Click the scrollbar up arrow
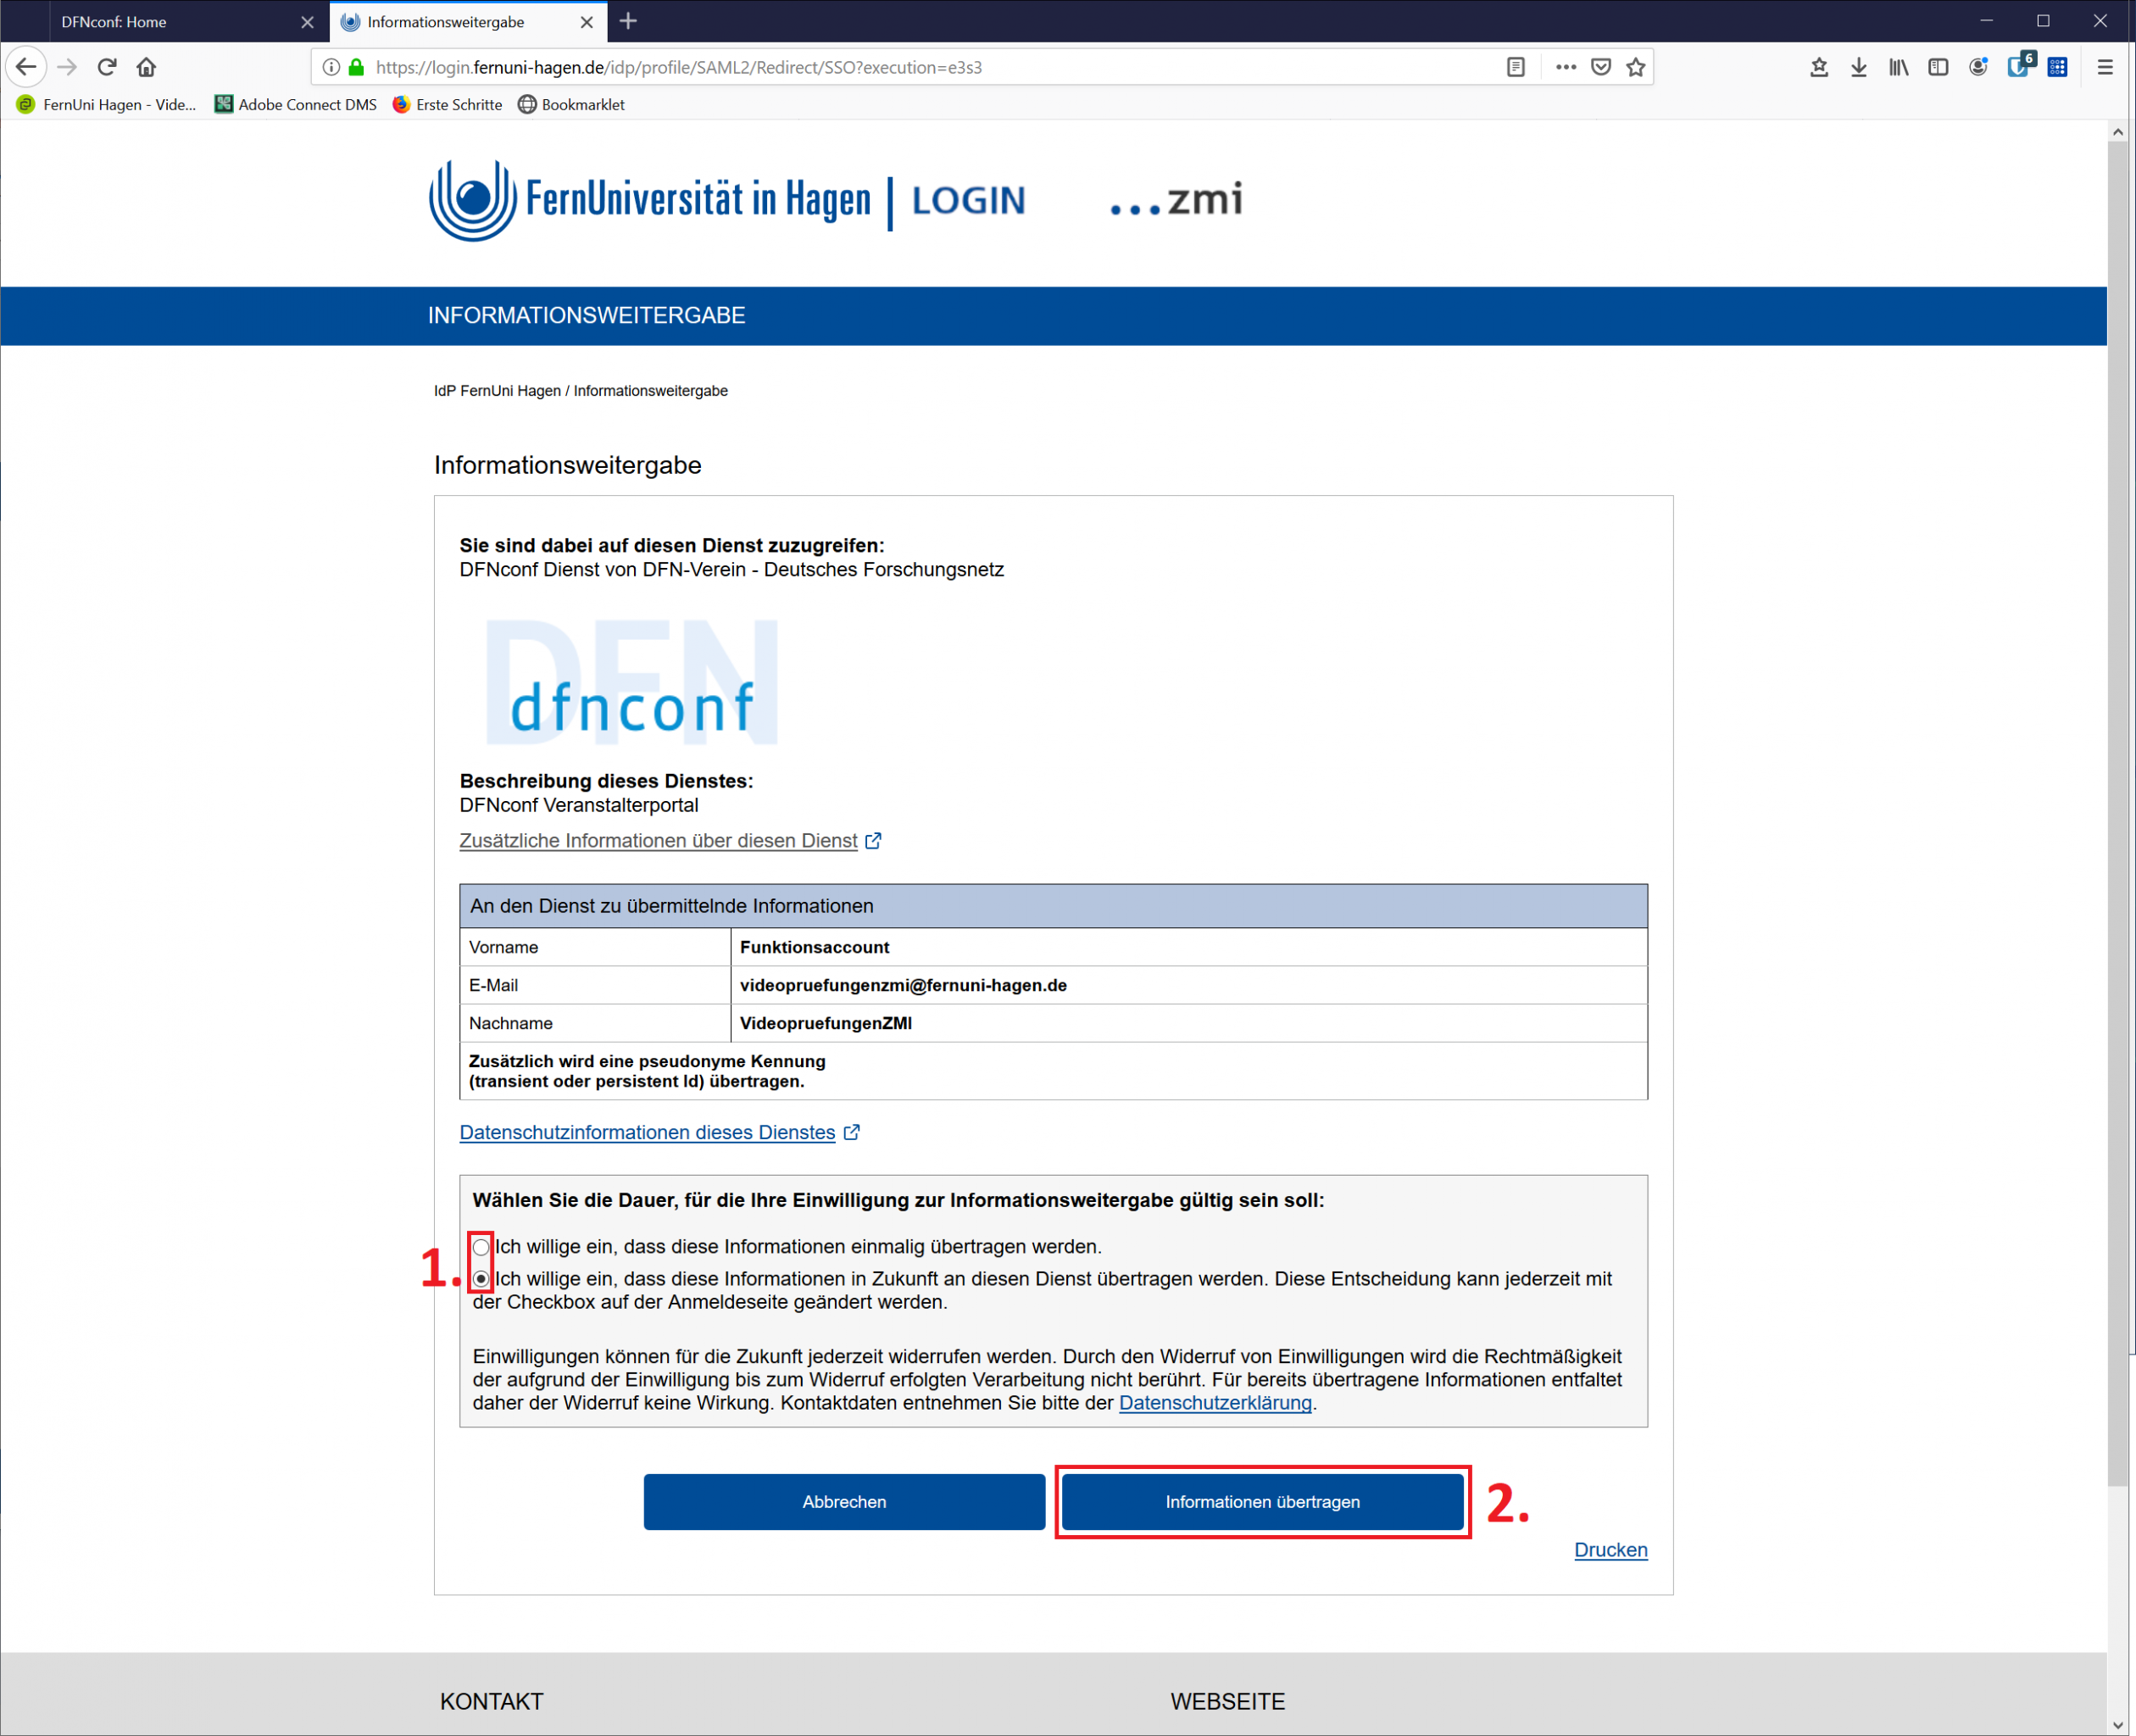This screenshot has height=1736, width=2136. click(2117, 131)
